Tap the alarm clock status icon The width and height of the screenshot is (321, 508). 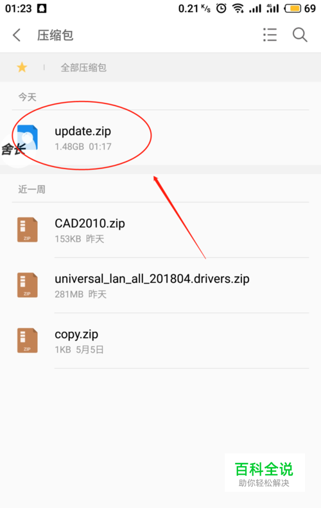pos(221,8)
